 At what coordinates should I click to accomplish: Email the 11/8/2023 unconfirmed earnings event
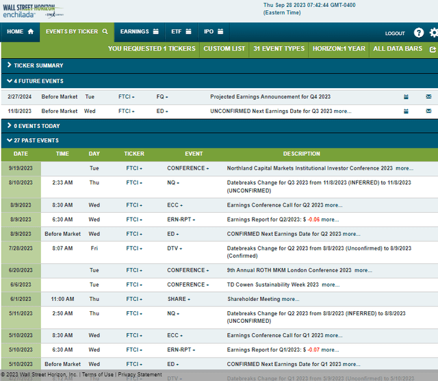pos(428,111)
